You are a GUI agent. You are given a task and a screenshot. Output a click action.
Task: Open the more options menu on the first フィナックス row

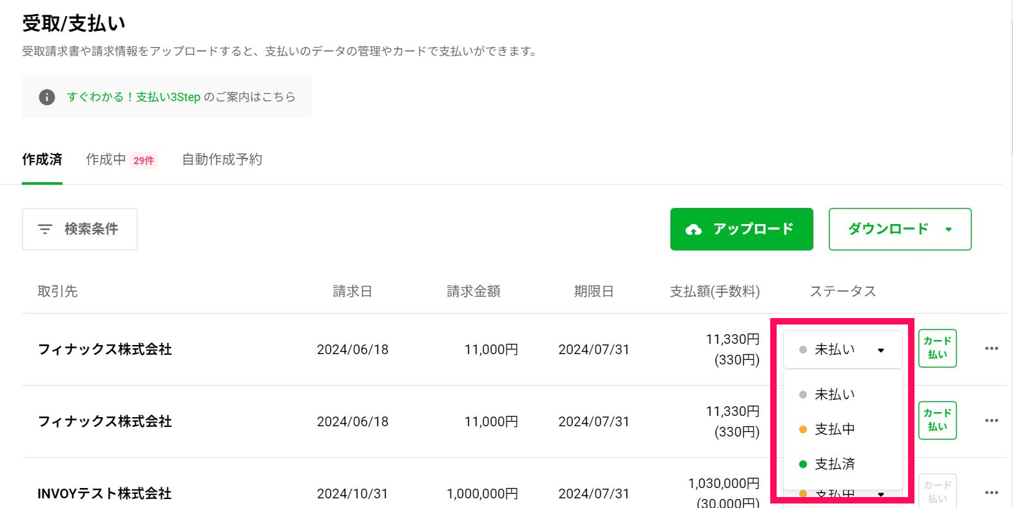(x=992, y=349)
